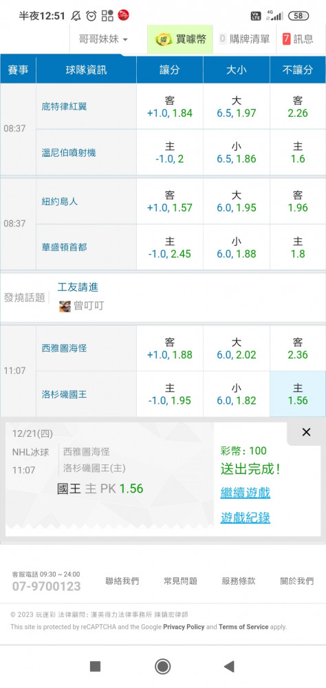
Task: Select 紐約島人 大 6.0, 1.95 over bet
Action: point(237,202)
